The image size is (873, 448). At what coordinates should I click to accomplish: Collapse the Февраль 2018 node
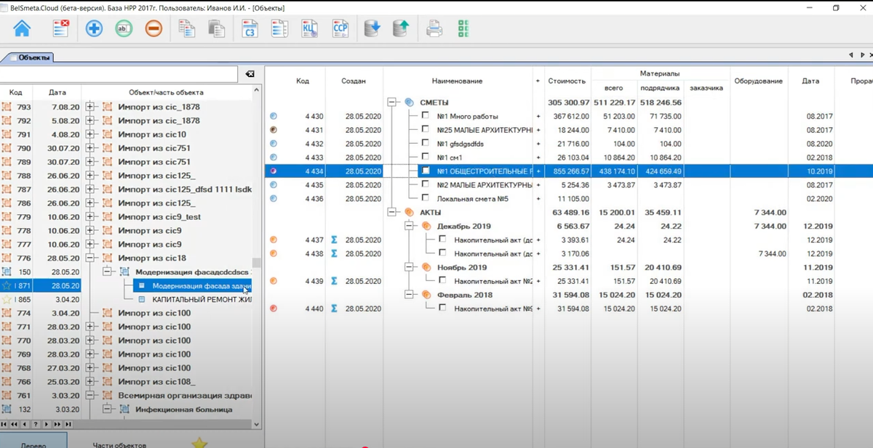(409, 295)
